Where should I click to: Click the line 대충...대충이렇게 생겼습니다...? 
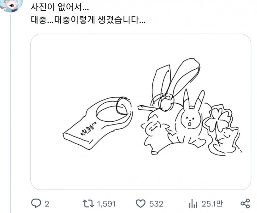(x=88, y=20)
